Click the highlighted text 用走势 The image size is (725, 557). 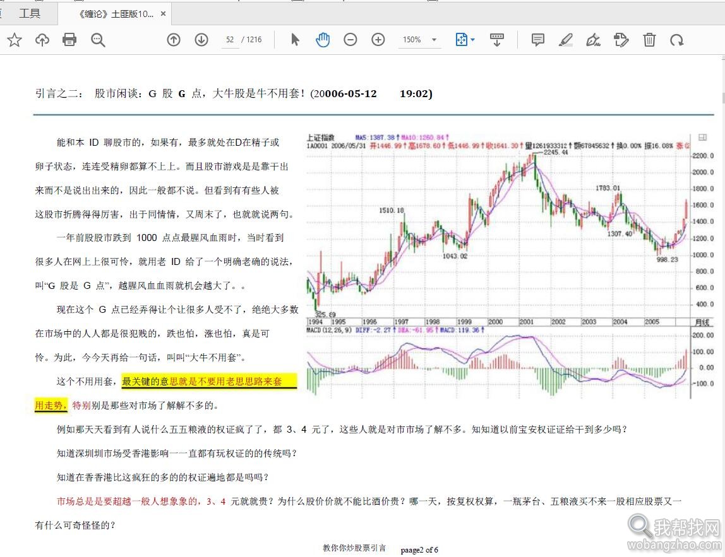(x=51, y=405)
